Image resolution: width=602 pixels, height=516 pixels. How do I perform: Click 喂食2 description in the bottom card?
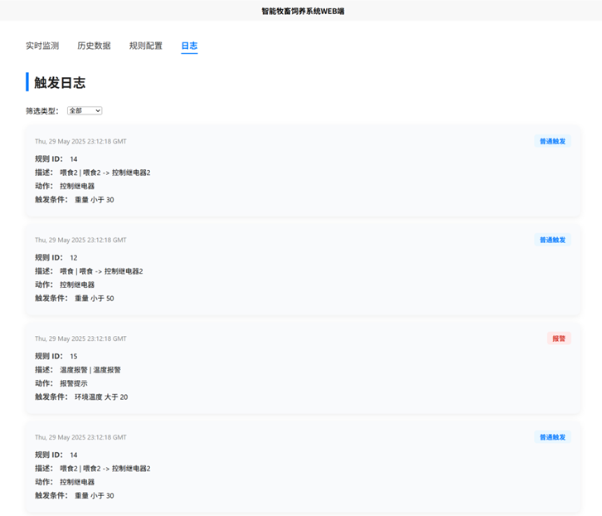click(x=105, y=469)
